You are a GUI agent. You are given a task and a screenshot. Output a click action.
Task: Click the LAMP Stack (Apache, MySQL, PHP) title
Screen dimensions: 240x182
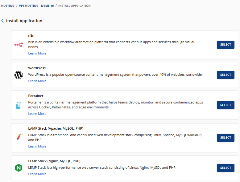[x=56, y=128]
